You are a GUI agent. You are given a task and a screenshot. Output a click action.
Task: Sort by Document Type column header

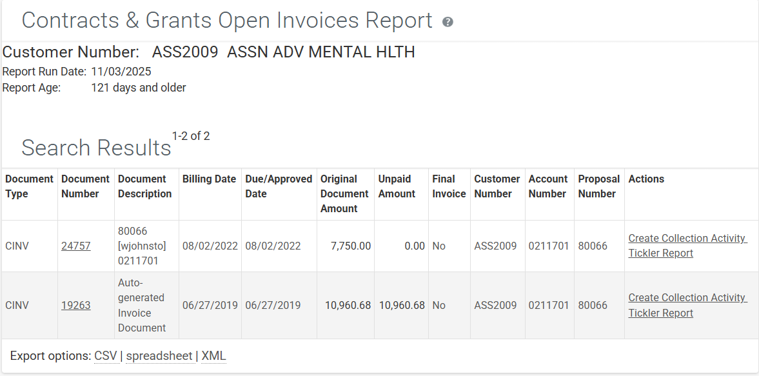(29, 186)
